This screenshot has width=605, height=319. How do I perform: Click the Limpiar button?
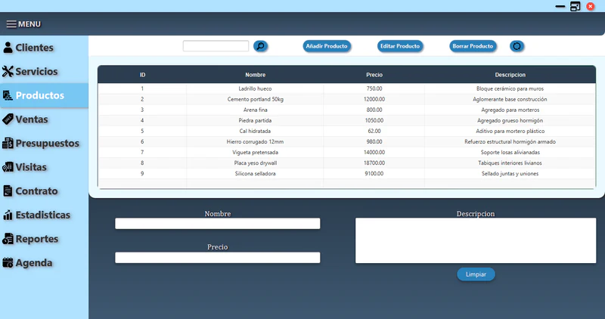[476, 274]
